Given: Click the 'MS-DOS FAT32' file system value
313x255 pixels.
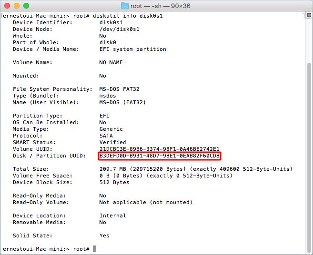Looking at the screenshot, I should point(120,89).
